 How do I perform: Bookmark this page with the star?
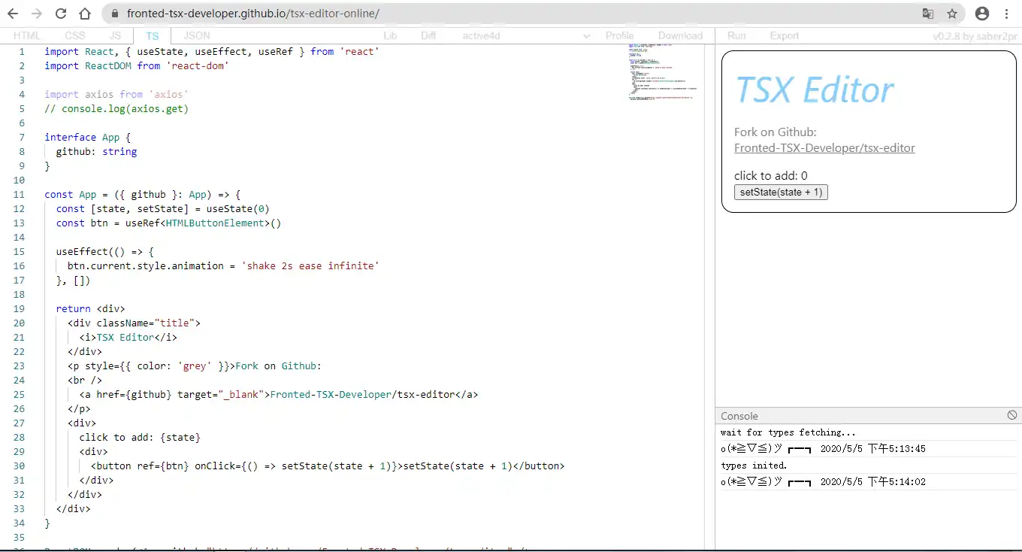pos(952,14)
